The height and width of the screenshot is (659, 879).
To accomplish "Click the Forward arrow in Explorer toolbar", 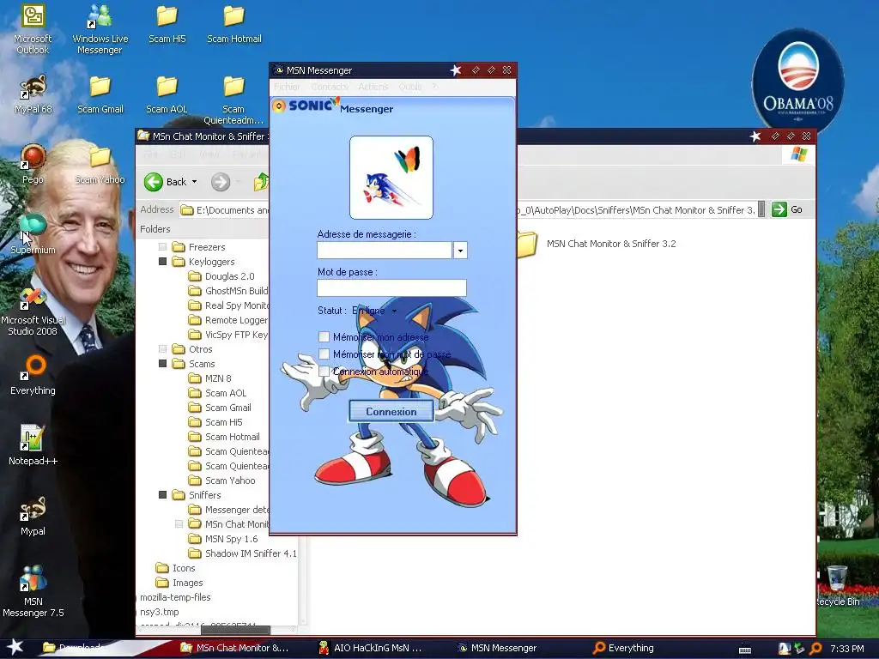I will 221,182.
